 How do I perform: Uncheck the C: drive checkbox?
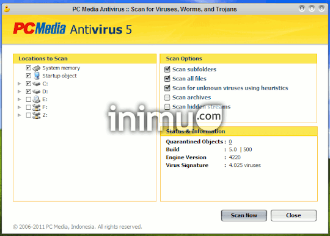(x=29, y=84)
